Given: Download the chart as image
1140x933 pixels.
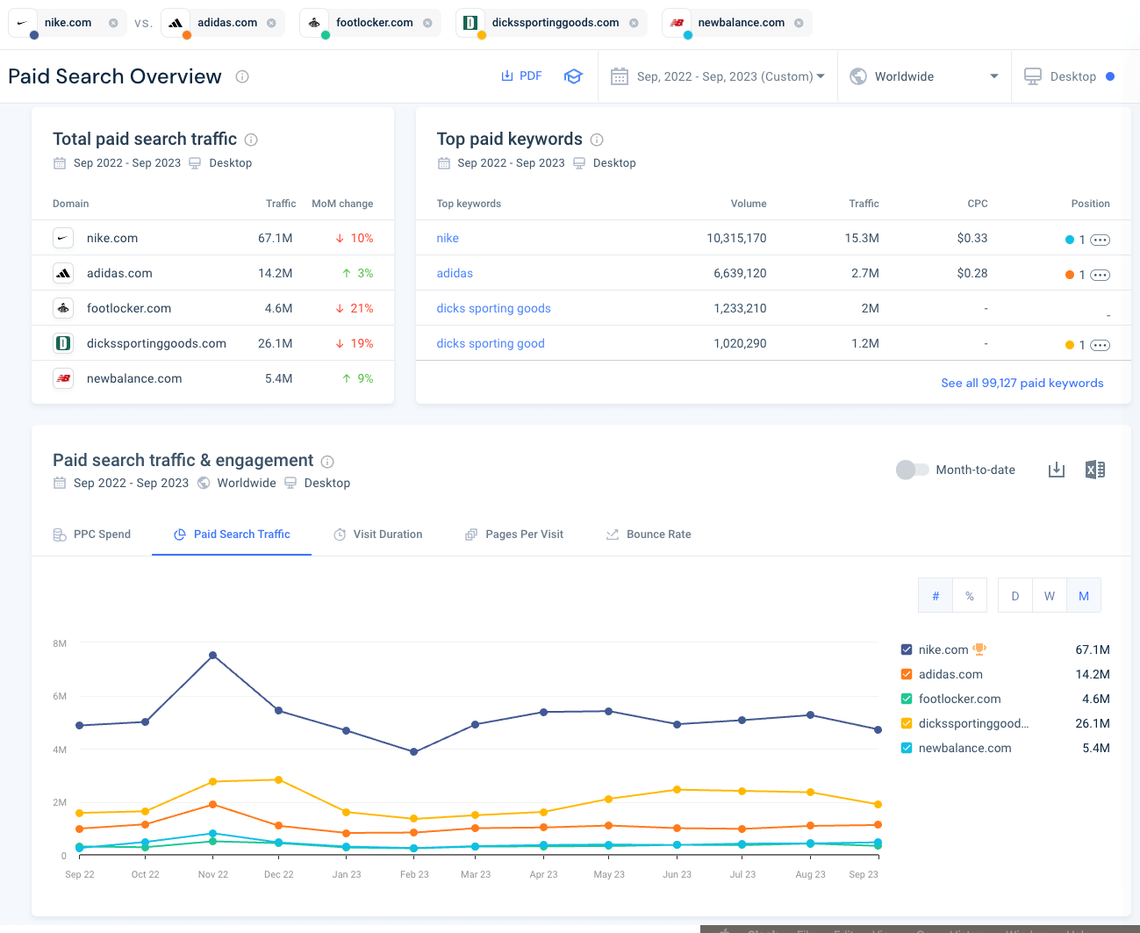Looking at the screenshot, I should (1057, 470).
